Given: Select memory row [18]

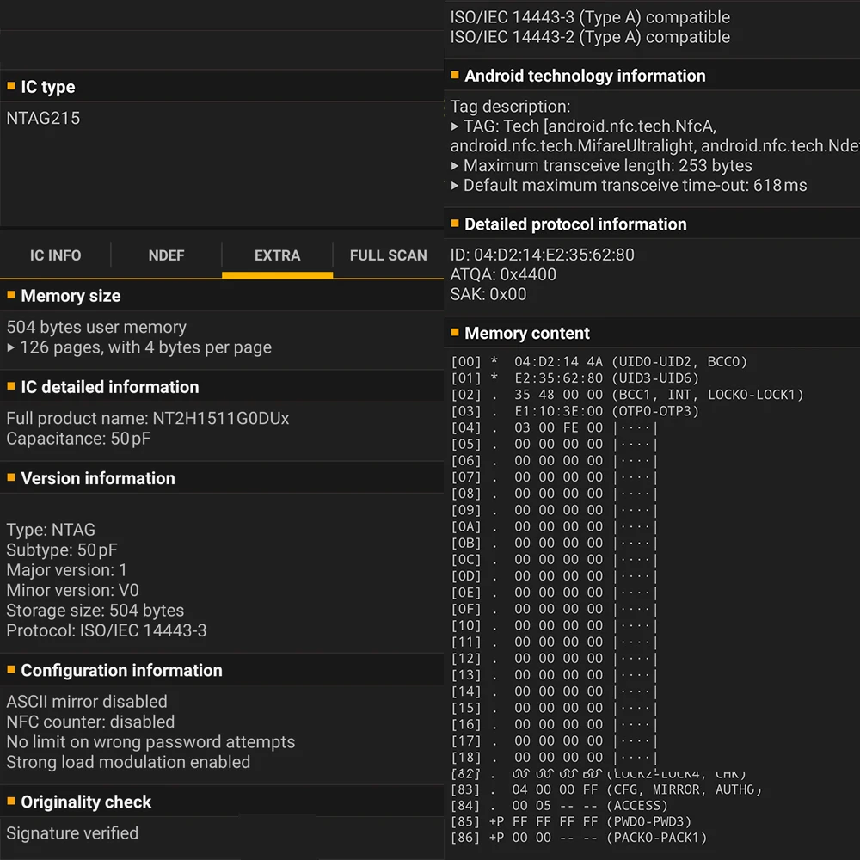Looking at the screenshot, I should (553, 758).
